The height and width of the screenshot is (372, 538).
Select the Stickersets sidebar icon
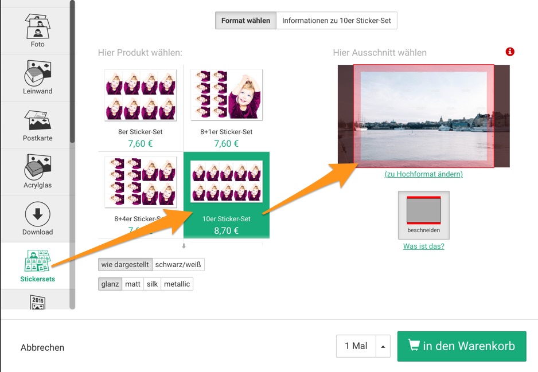37,262
